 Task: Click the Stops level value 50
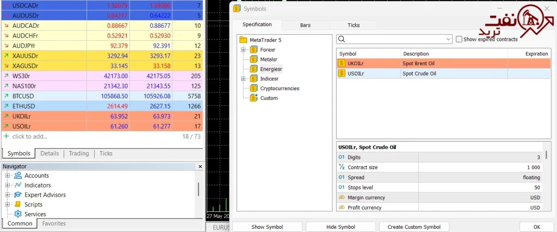pyautogui.click(x=537, y=187)
